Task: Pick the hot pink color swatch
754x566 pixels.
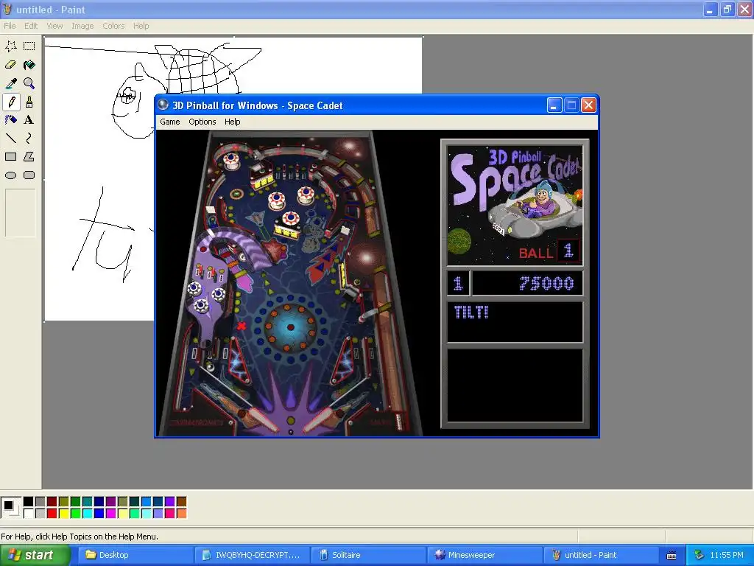Action: [x=169, y=514]
